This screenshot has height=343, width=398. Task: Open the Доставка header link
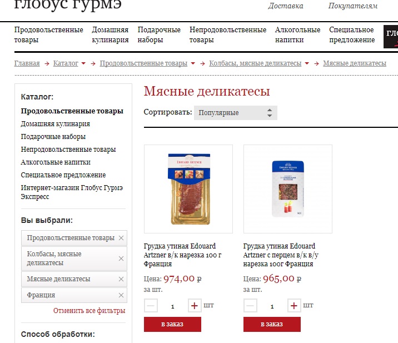point(286,6)
